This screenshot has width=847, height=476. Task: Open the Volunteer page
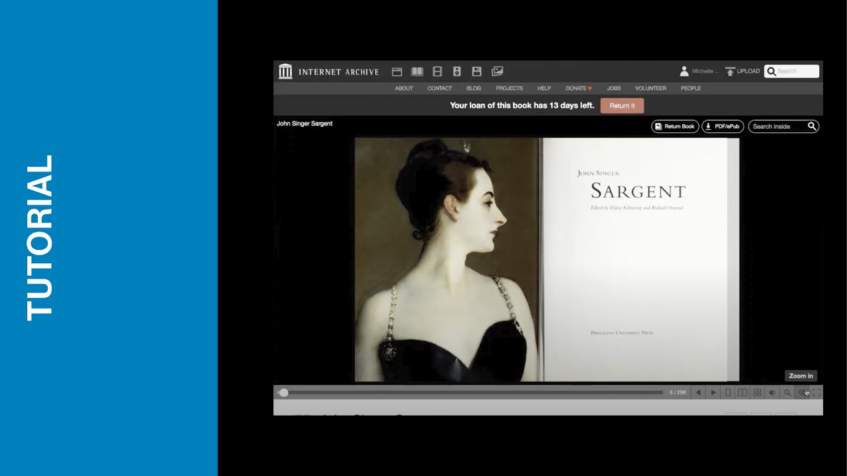[x=650, y=88]
